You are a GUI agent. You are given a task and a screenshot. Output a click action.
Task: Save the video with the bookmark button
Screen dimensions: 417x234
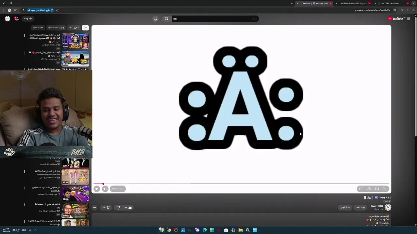tap(107, 208)
